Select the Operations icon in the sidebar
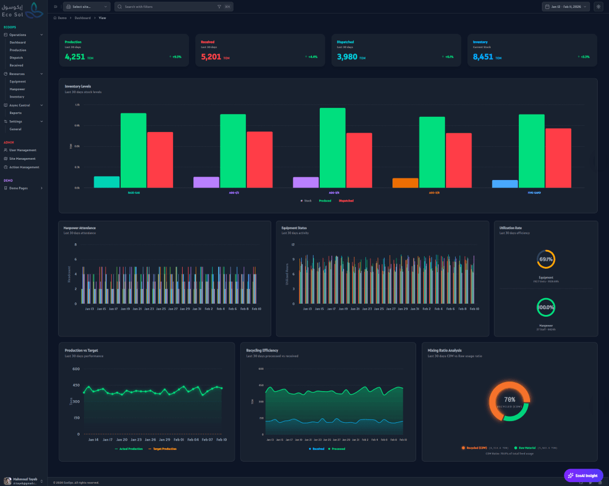 (5, 34)
